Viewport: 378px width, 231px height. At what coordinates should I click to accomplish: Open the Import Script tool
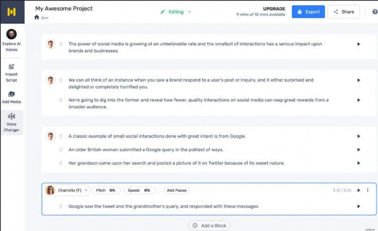pyautogui.click(x=11, y=72)
